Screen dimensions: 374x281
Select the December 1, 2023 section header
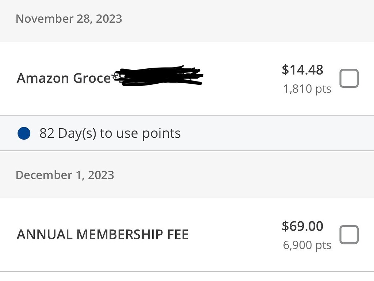click(x=65, y=175)
